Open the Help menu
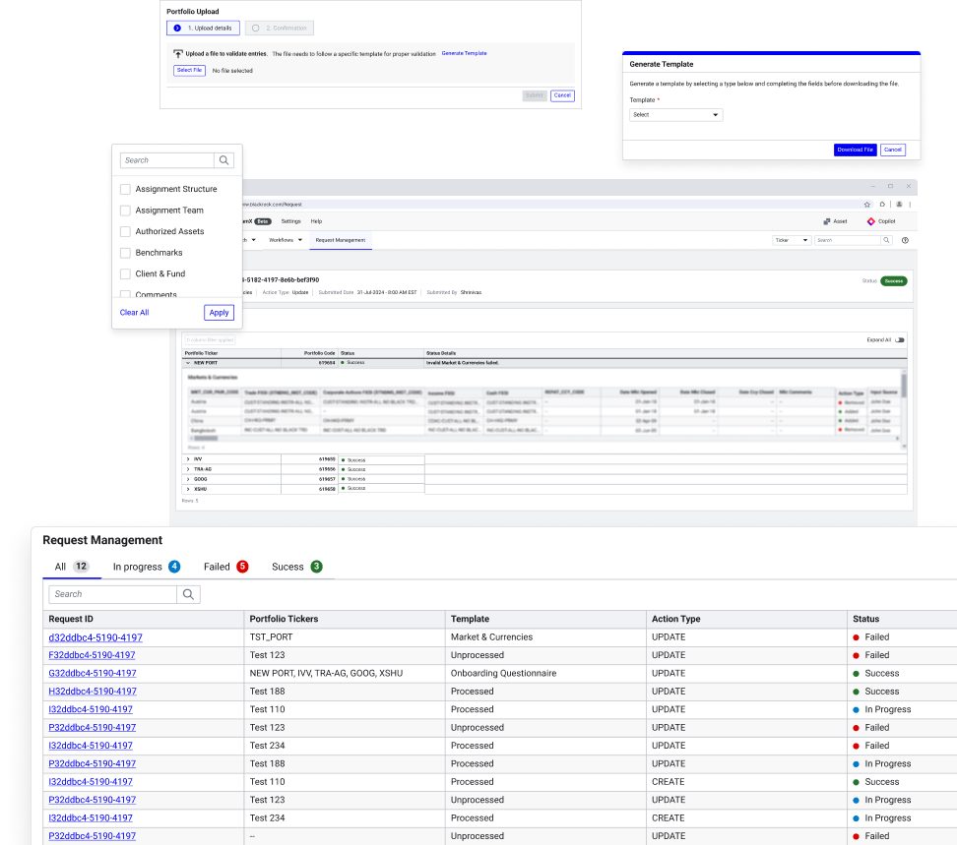 tap(316, 221)
